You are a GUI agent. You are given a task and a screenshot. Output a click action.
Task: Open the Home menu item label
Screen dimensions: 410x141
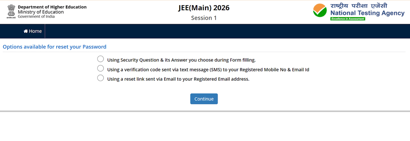pos(35,31)
